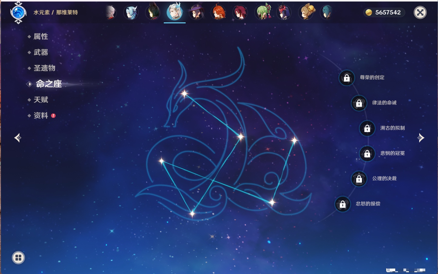Select the purple witch hat character avatar
This screenshot has width=438, height=274.
point(196,12)
